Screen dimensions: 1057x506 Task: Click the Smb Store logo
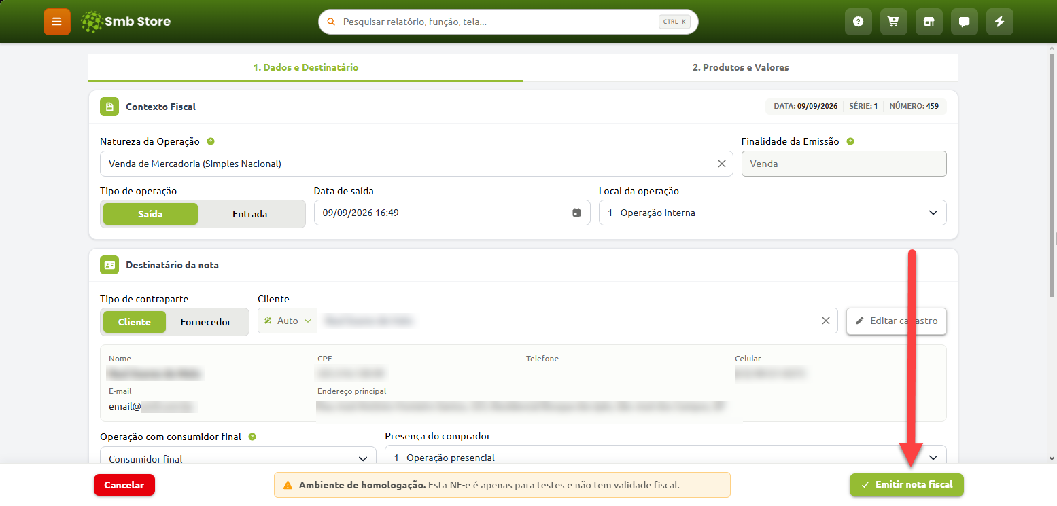coord(126,22)
